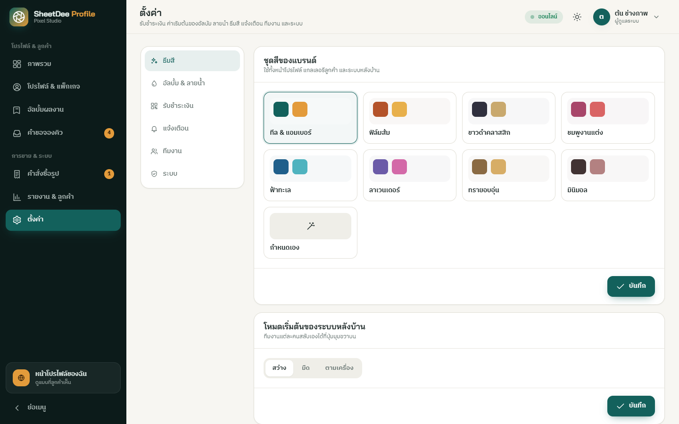Open the ภาพรวม page

[63, 64]
